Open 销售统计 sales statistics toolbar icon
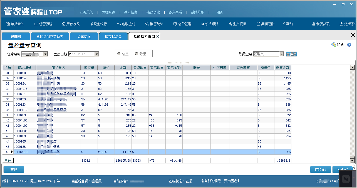The height and width of the screenshot is (188, 357). 147,24
